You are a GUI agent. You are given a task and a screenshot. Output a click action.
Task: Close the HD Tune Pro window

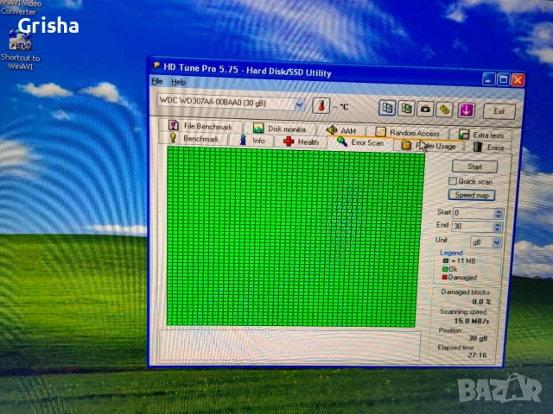pos(518,80)
